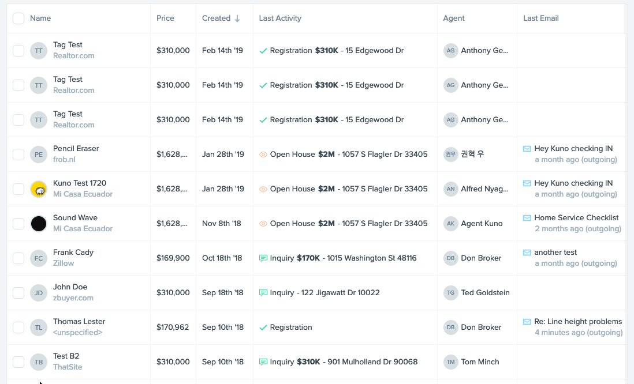This screenshot has height=384, width=634.
Task: Click the Sound Wave black avatar
Action: pyautogui.click(x=39, y=223)
